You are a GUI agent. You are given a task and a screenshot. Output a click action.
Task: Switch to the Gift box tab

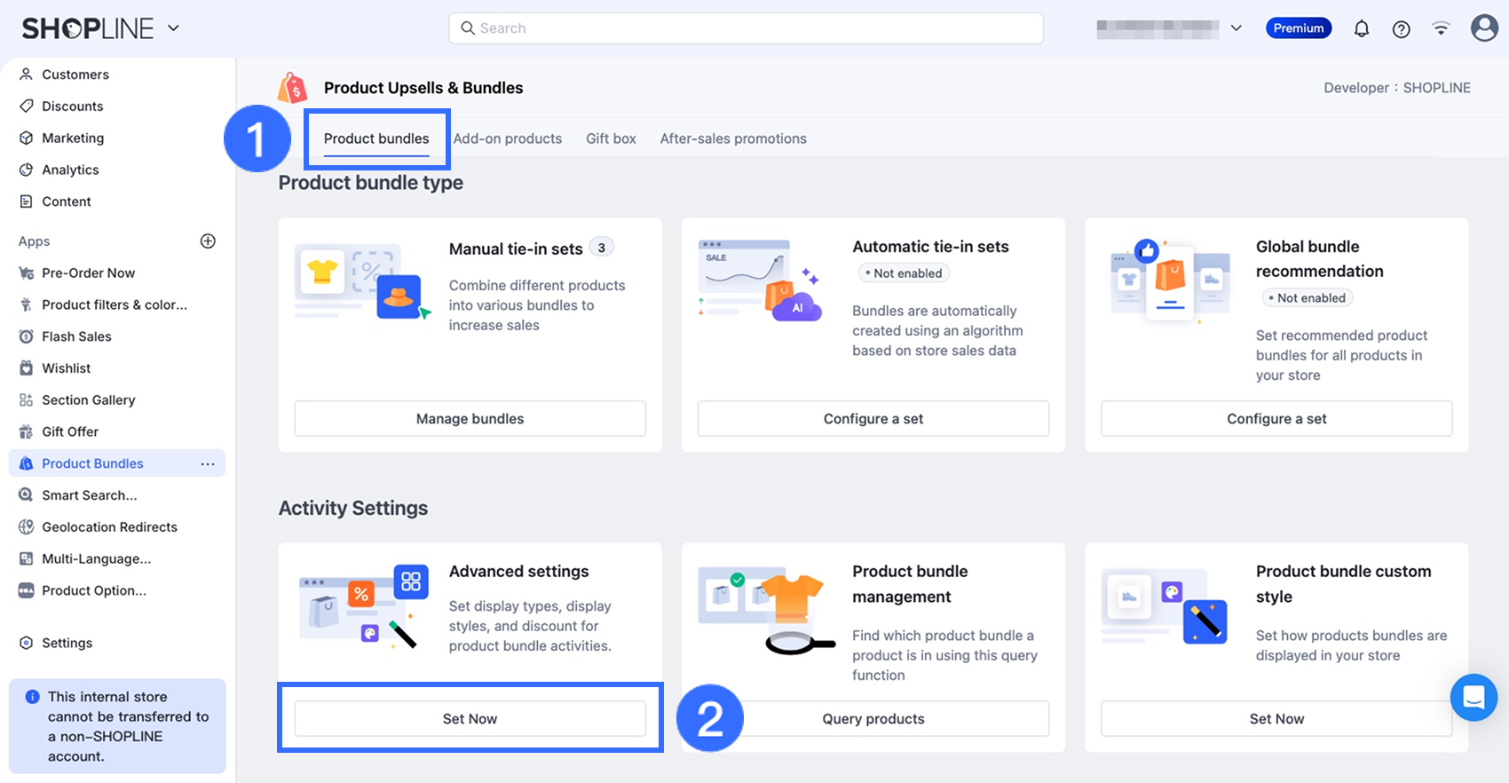(611, 138)
